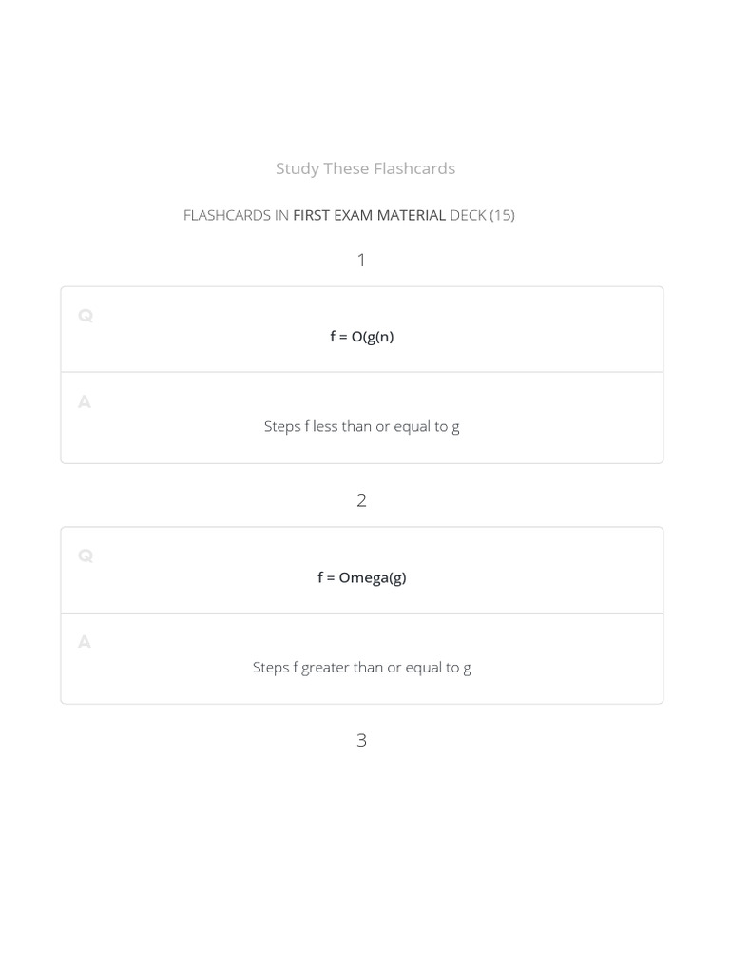Select flashcard number 1 label

coord(361,260)
